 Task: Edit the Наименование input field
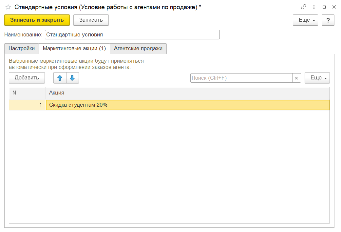coord(132,35)
